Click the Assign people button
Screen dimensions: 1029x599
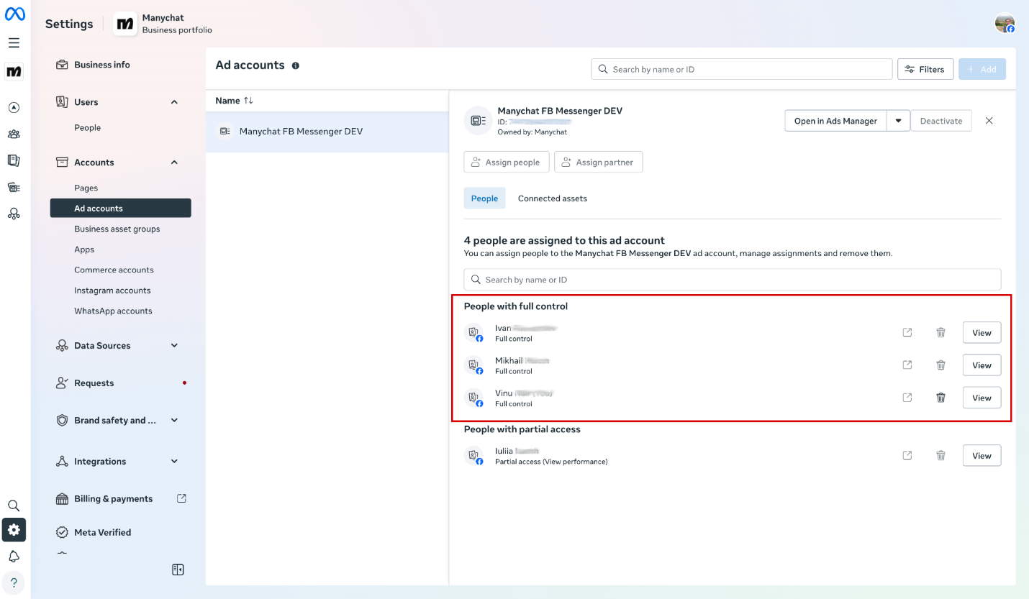(507, 163)
